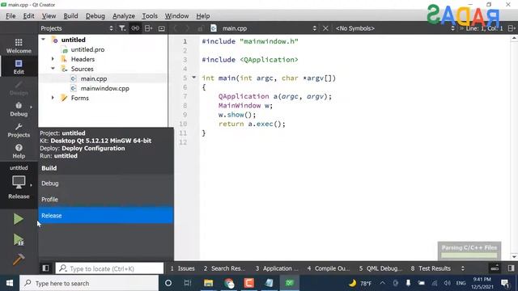This screenshot has height=291, width=518.
Task: Open the Edit menu
Action: click(x=29, y=16)
